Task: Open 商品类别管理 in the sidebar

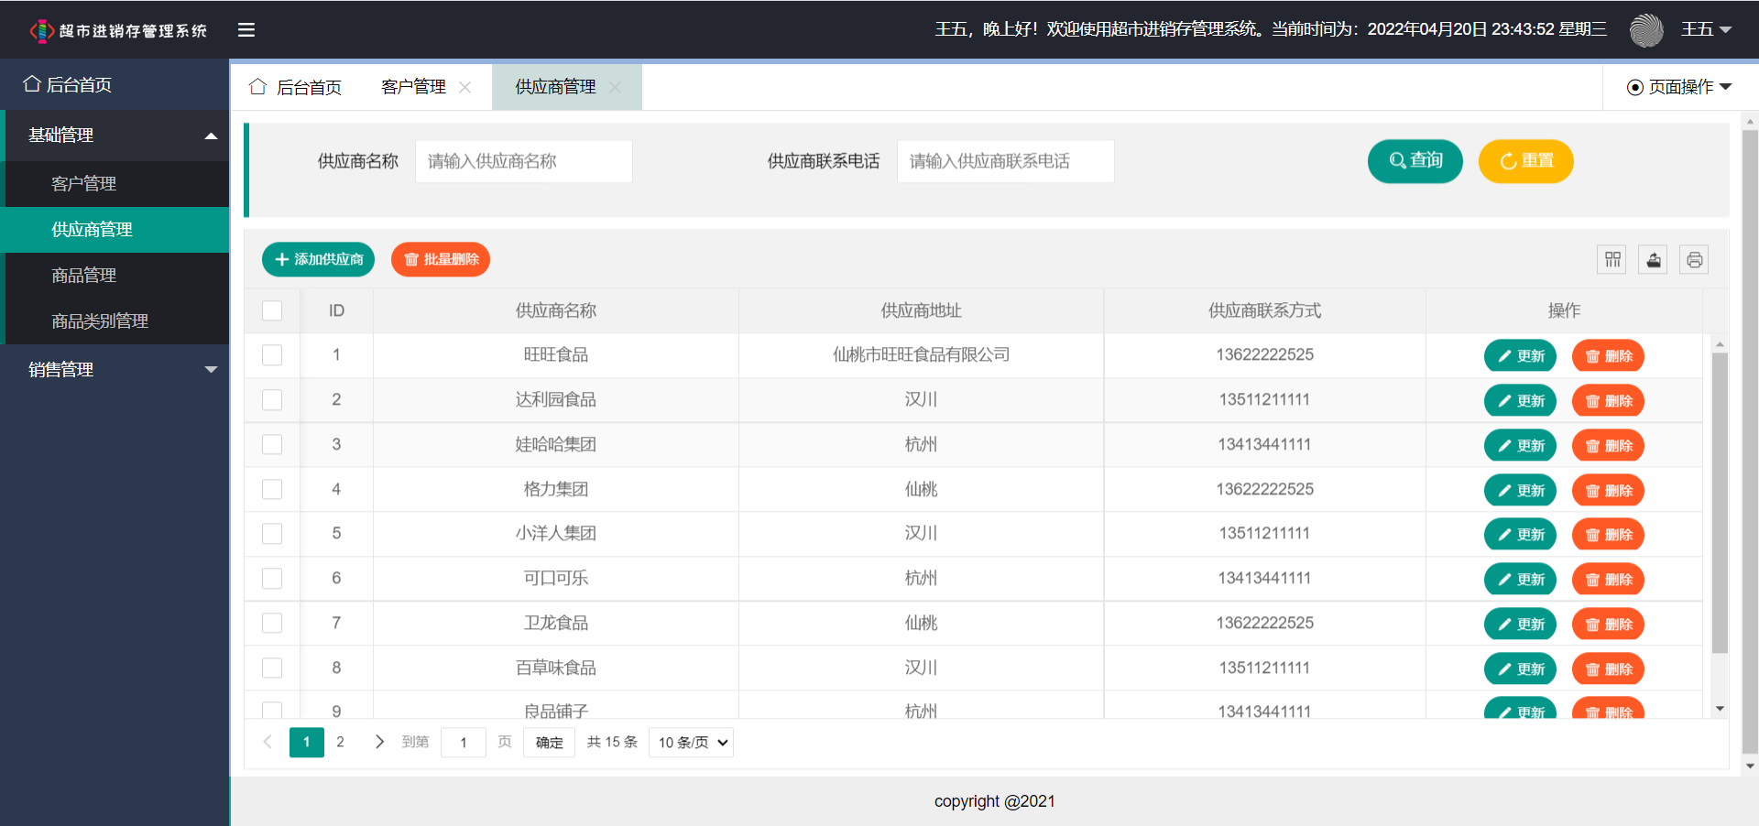Action: tap(116, 321)
